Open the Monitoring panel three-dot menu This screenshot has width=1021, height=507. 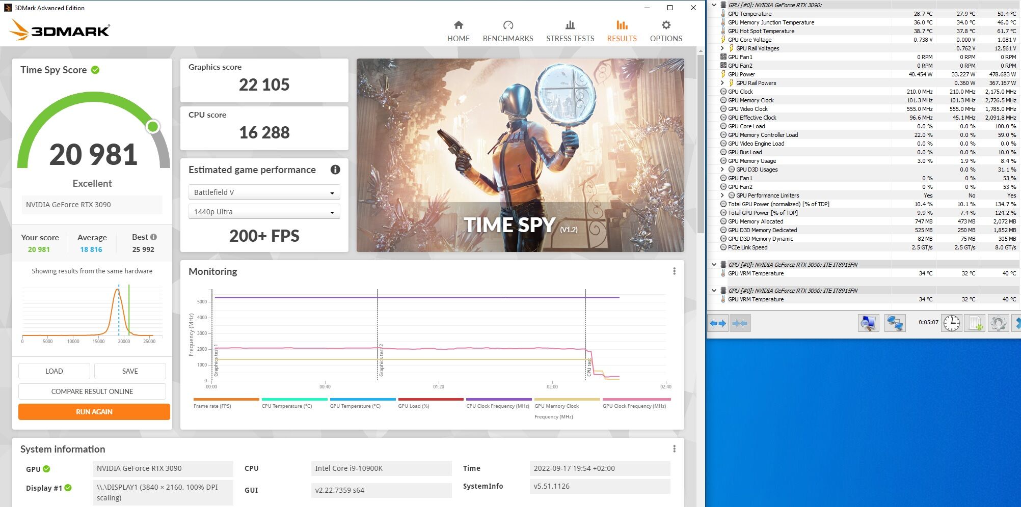click(674, 271)
